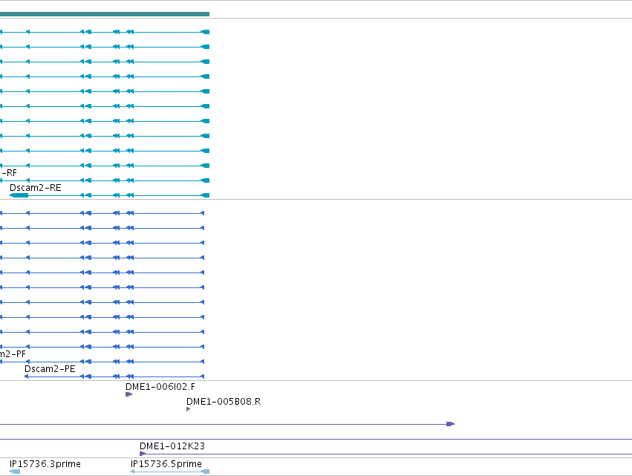This screenshot has width=632, height=476.
Task: Click the light blue arrow under IP15736.3prime
Action: (x=15, y=472)
